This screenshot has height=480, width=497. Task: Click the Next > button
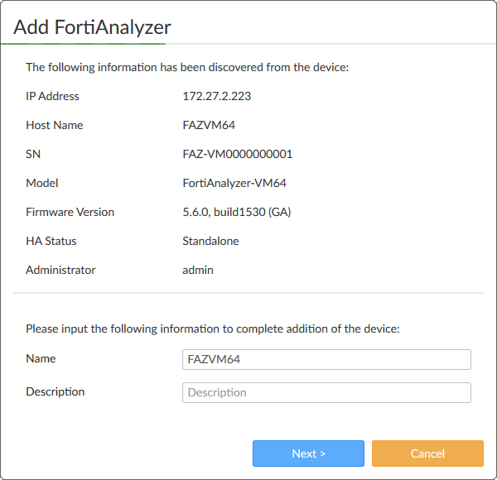[308, 454]
